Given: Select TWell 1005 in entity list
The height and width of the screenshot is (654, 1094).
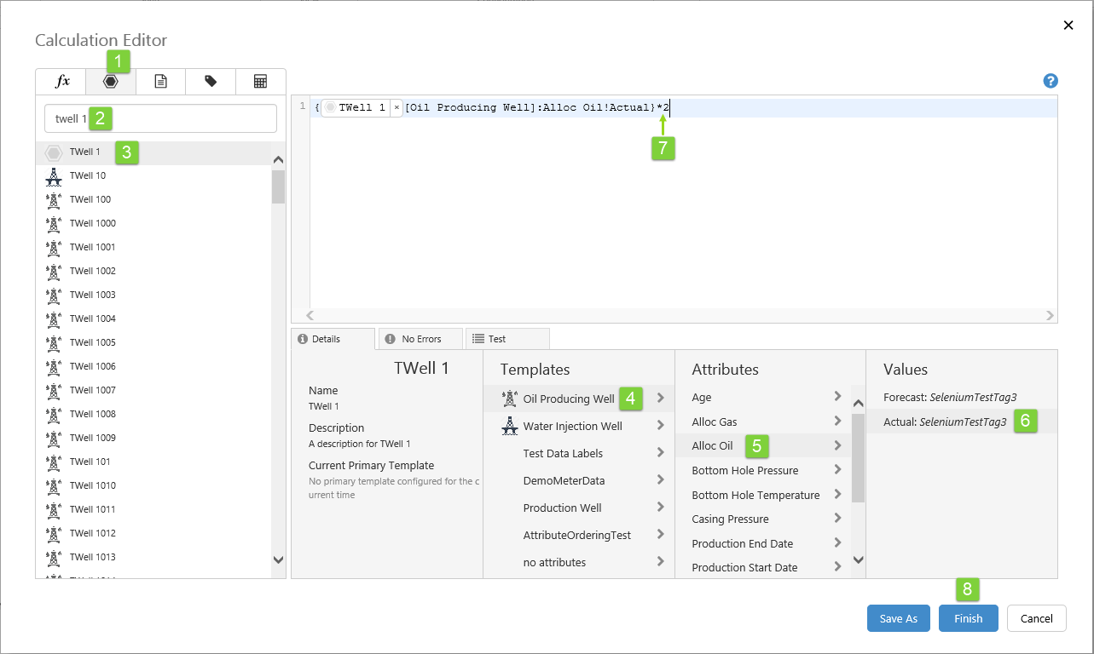Looking at the screenshot, I should click(x=93, y=342).
